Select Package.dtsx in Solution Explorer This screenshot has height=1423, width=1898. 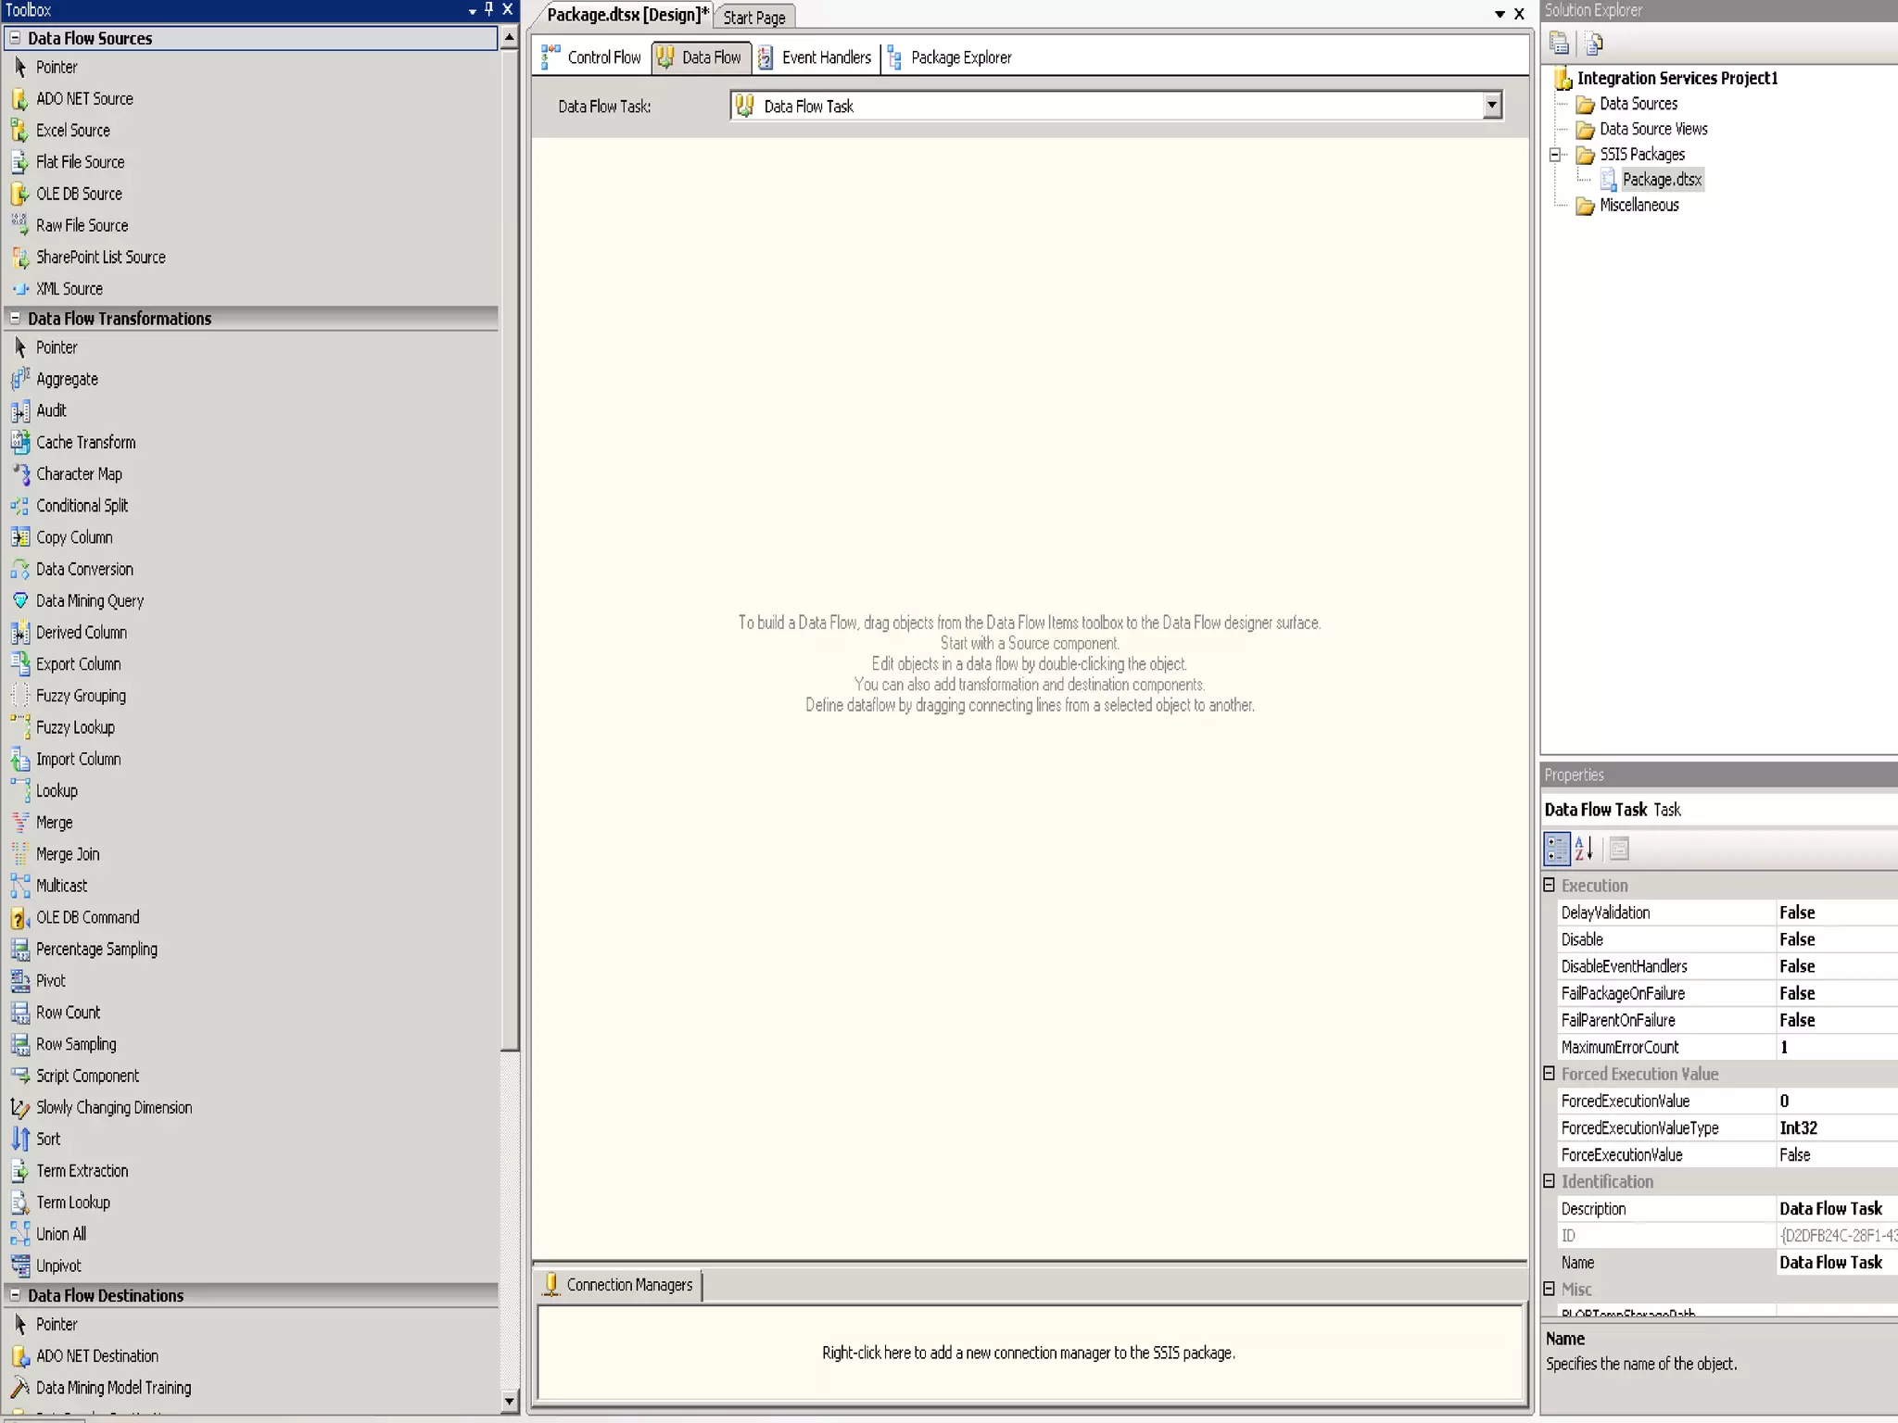coord(1661,180)
